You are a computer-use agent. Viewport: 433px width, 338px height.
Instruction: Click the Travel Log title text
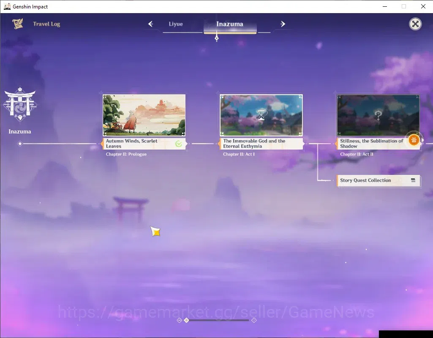46,24
